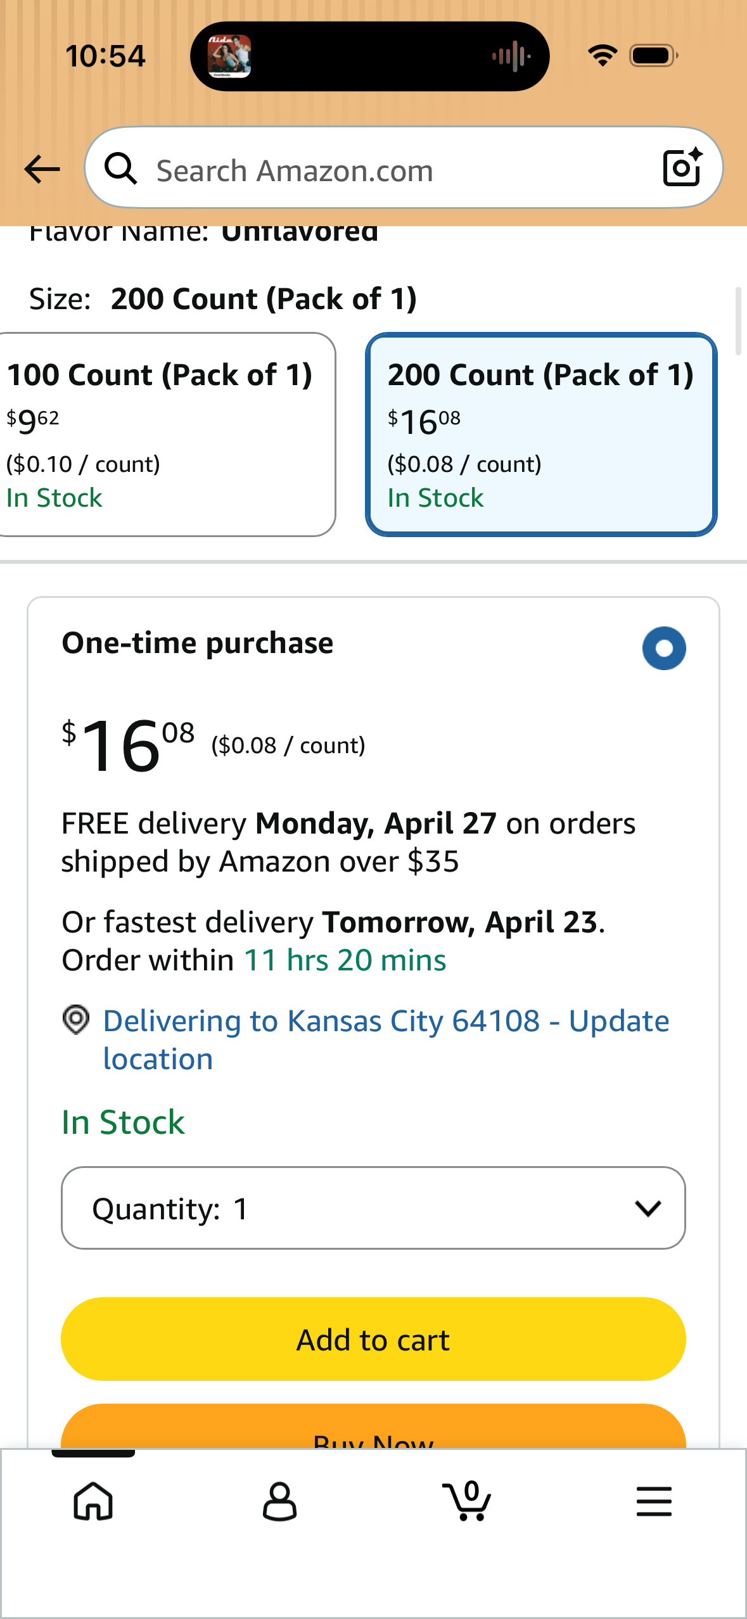Tap the search magnifier icon
This screenshot has height=1619, width=747.
coord(120,169)
